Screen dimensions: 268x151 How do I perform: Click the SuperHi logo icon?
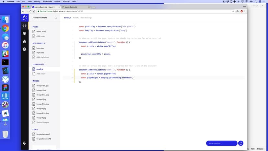pos(24,17)
